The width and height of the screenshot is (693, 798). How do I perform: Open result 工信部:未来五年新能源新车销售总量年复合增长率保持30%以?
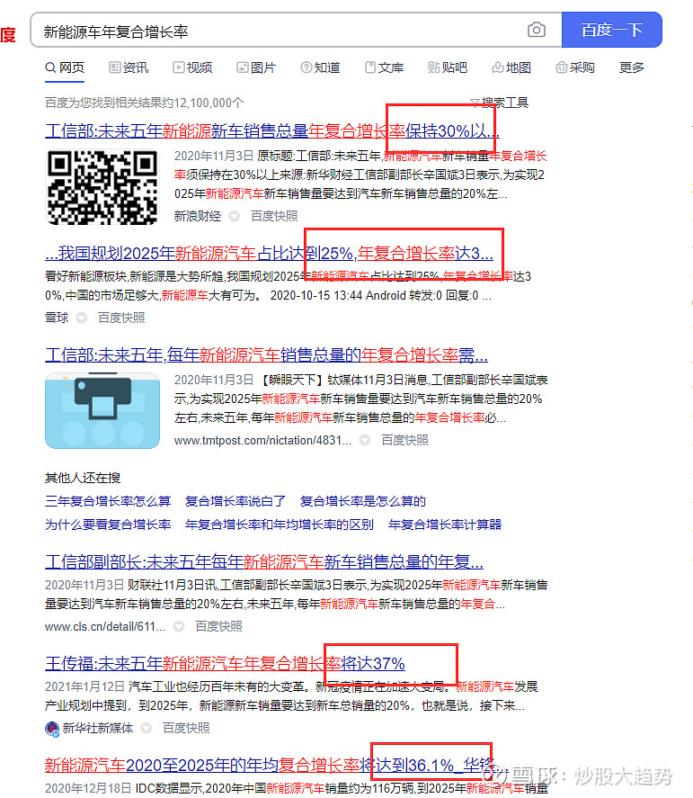[272, 130]
